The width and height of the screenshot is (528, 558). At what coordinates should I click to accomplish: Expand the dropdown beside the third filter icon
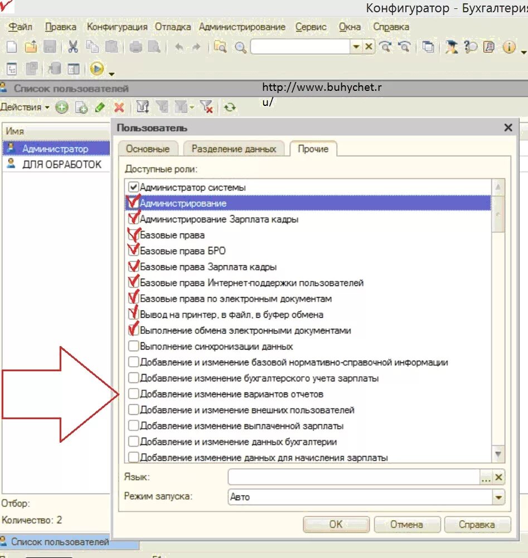(x=192, y=107)
